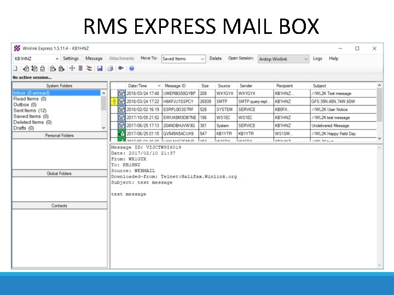394x295 pixels.
Task: Click the Global Folders header
Action: pos(60,173)
